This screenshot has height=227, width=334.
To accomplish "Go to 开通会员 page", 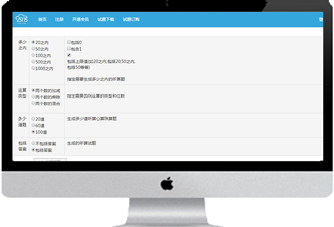I will point(80,19).
